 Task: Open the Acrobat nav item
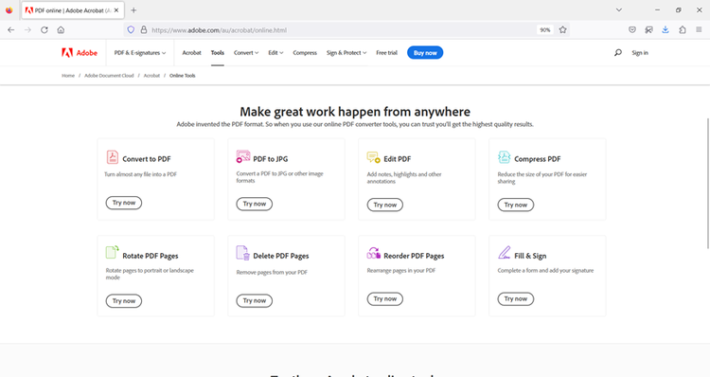(x=191, y=52)
